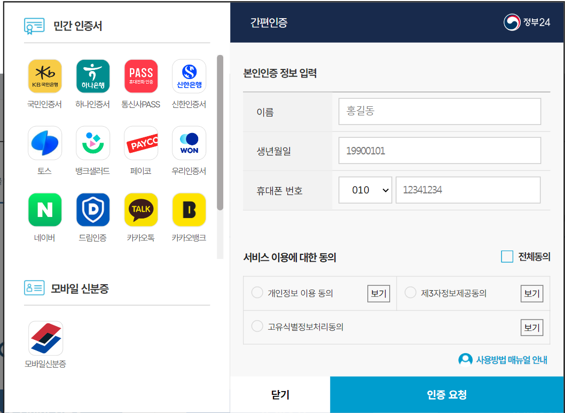
Task: Pick the 카카오톡 TALK icon
Action: [x=141, y=210]
